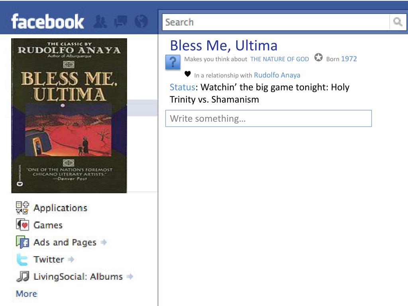Click the Write something box

pos(269,119)
